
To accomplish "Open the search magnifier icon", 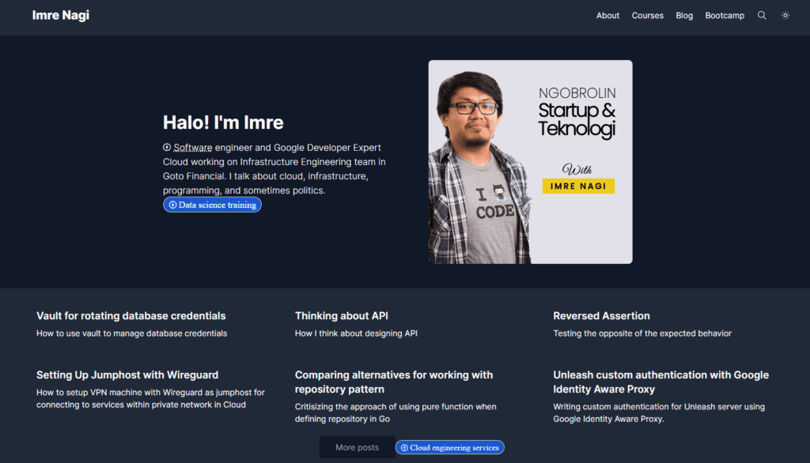I will [762, 16].
